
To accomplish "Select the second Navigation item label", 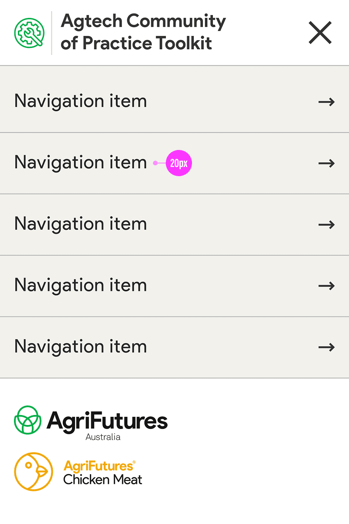I will pyautogui.click(x=81, y=163).
